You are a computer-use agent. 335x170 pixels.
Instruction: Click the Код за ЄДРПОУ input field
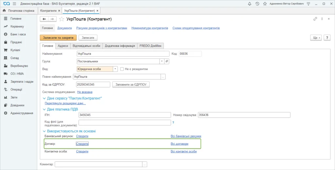pyautogui.click(x=93, y=85)
